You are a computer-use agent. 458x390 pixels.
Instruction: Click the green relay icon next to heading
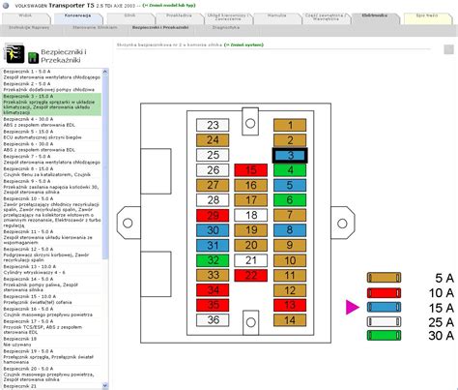33,57
